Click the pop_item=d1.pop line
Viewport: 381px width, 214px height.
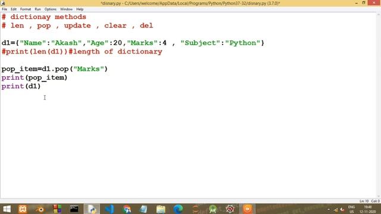click(x=54, y=69)
